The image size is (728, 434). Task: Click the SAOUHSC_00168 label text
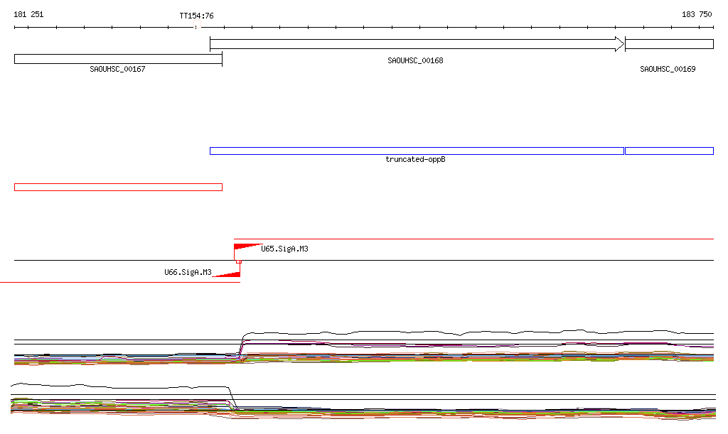click(415, 61)
